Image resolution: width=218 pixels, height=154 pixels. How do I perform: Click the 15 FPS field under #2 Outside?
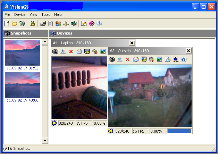click(x=140, y=131)
